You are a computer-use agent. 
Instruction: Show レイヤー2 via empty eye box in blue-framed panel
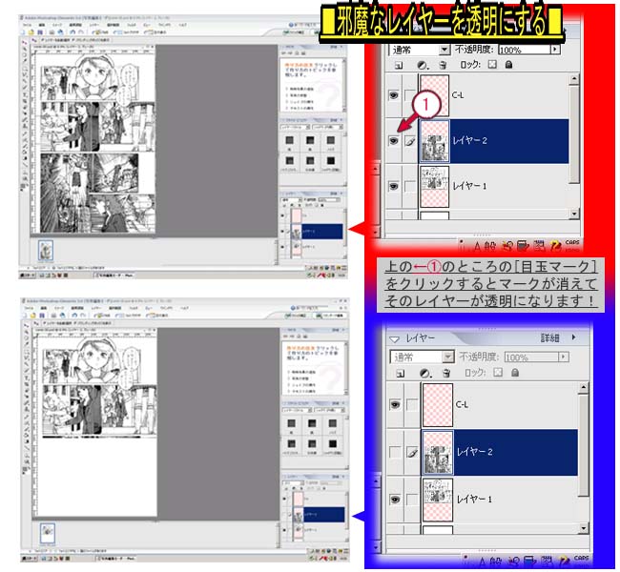coord(396,452)
